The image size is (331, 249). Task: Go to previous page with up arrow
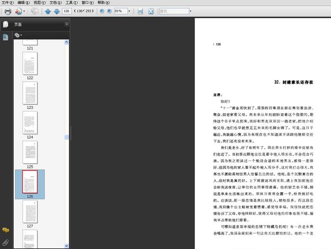[x=48, y=11]
